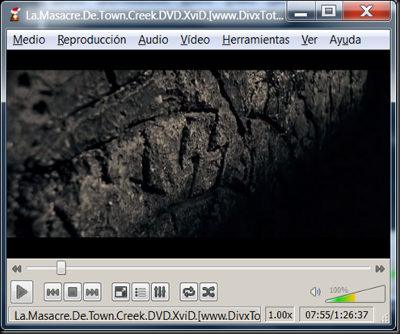
Task: Open the Reproducción menu
Action: 92,40
